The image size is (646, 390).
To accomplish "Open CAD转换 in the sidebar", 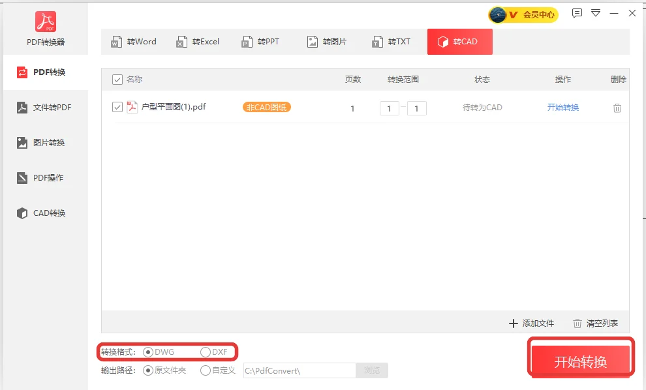I will 41,213.
